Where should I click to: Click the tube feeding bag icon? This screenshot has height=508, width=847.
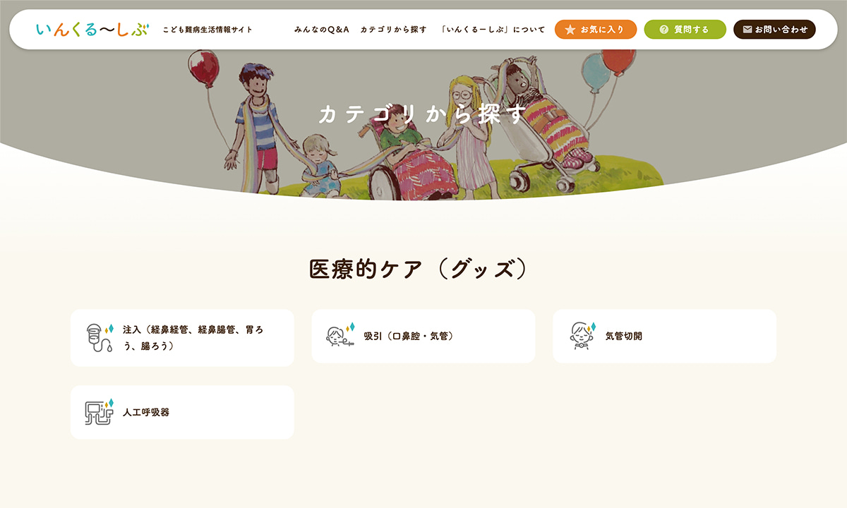click(x=99, y=338)
